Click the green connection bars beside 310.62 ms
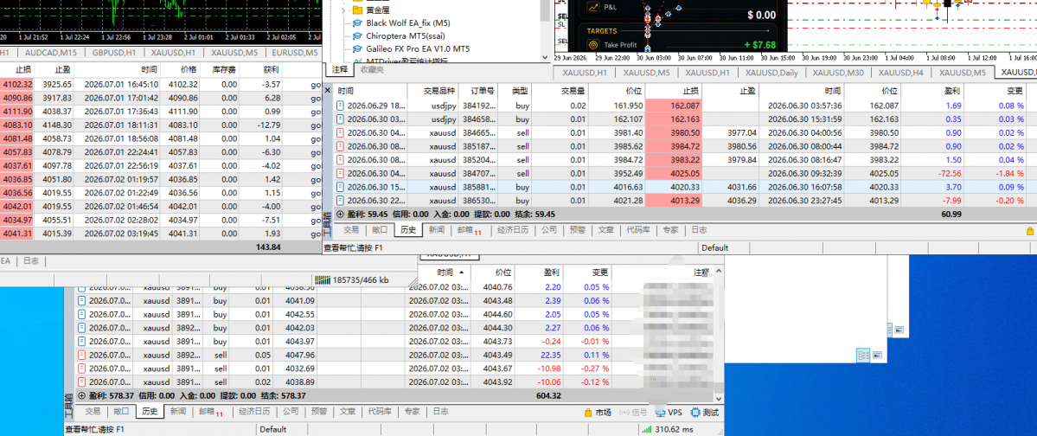The height and width of the screenshot is (436, 1037). click(x=646, y=430)
